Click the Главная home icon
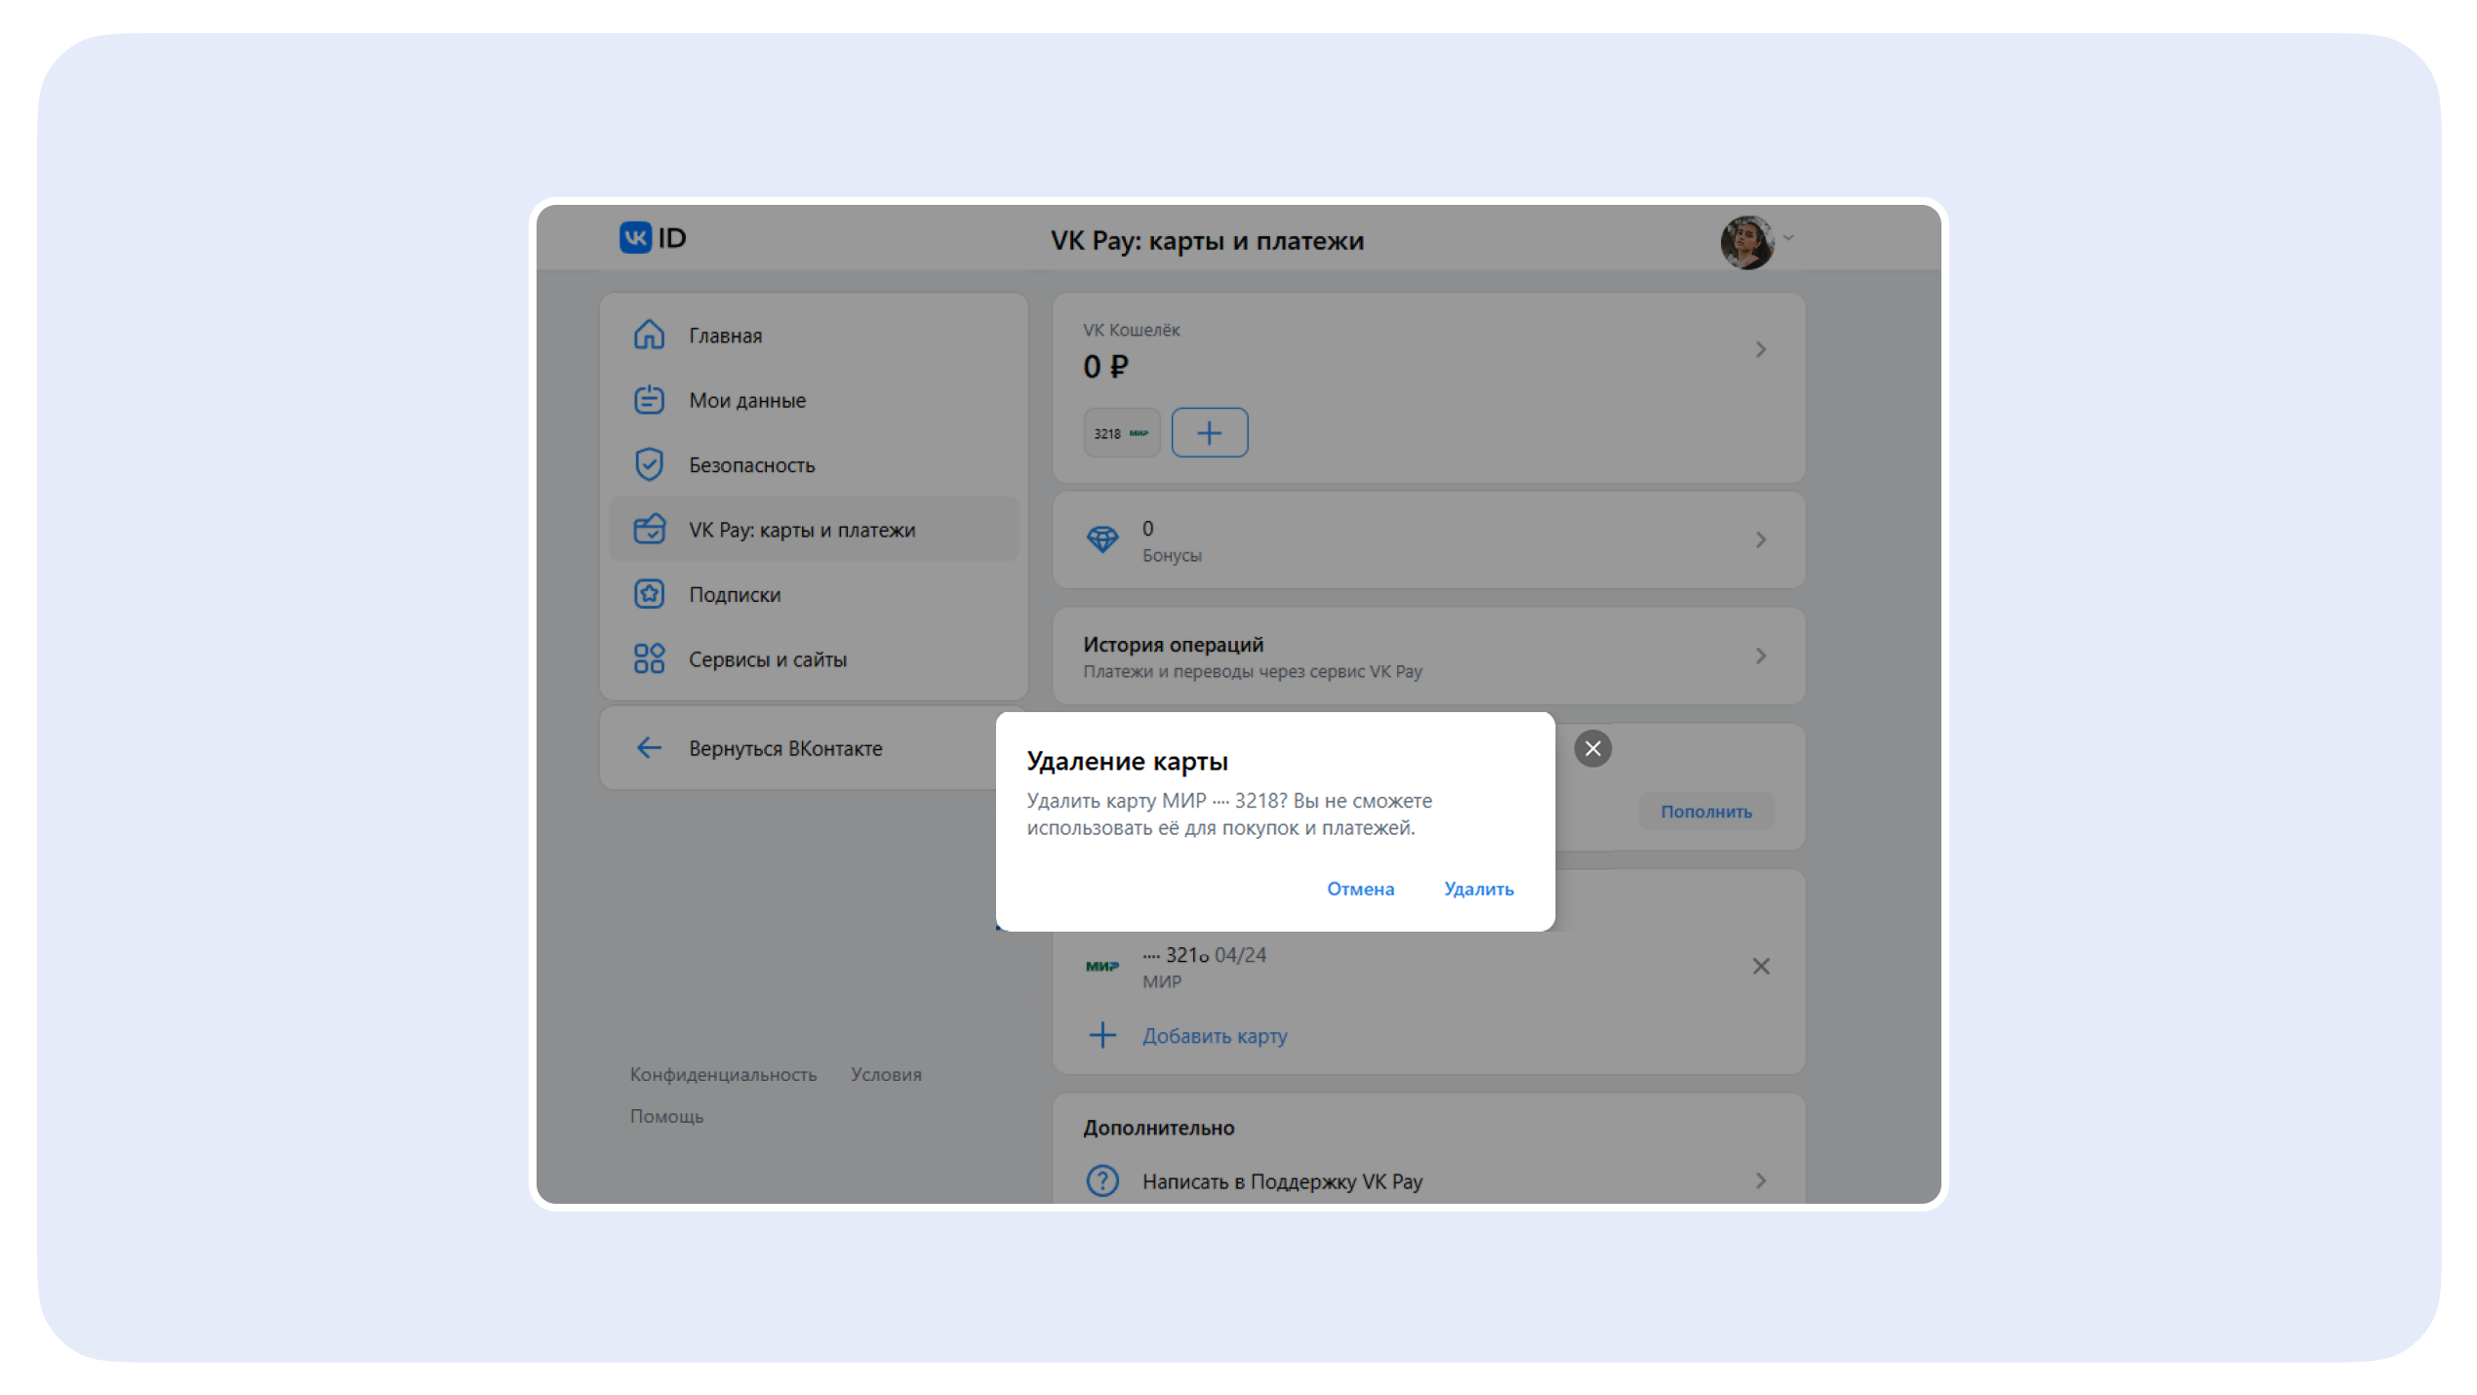 point(649,335)
